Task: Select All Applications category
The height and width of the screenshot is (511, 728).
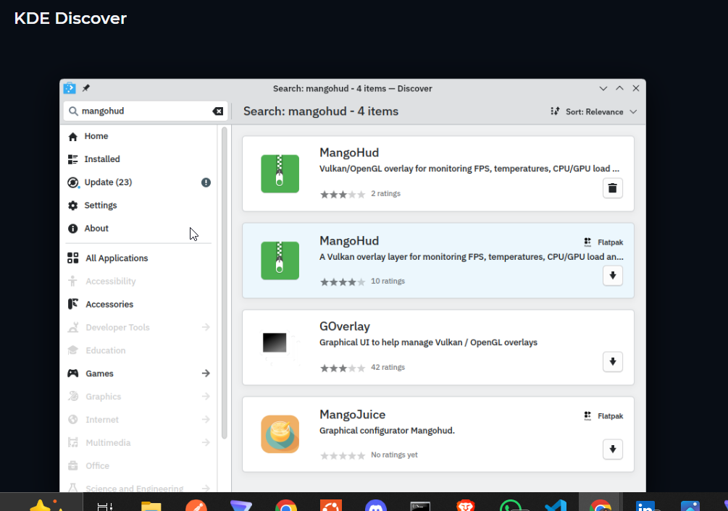Action: 138,258
